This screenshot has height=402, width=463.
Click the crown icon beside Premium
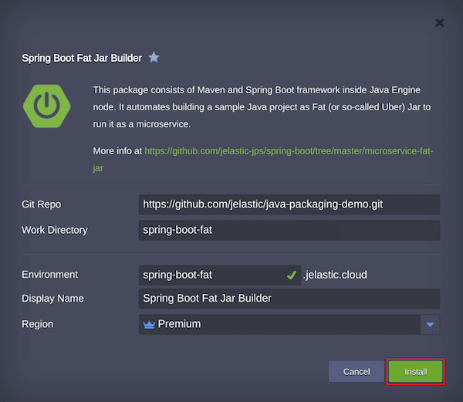coord(149,325)
